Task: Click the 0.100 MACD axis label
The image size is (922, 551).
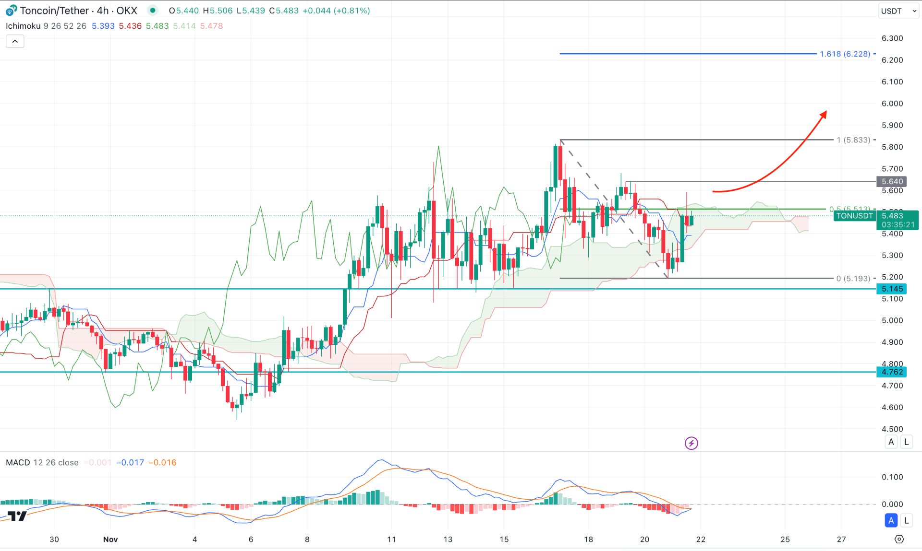Action: [892, 477]
